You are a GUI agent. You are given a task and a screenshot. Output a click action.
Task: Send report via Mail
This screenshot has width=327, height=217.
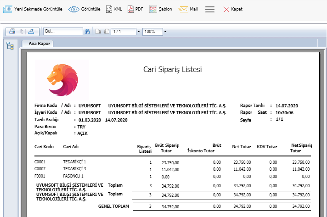[x=188, y=9]
